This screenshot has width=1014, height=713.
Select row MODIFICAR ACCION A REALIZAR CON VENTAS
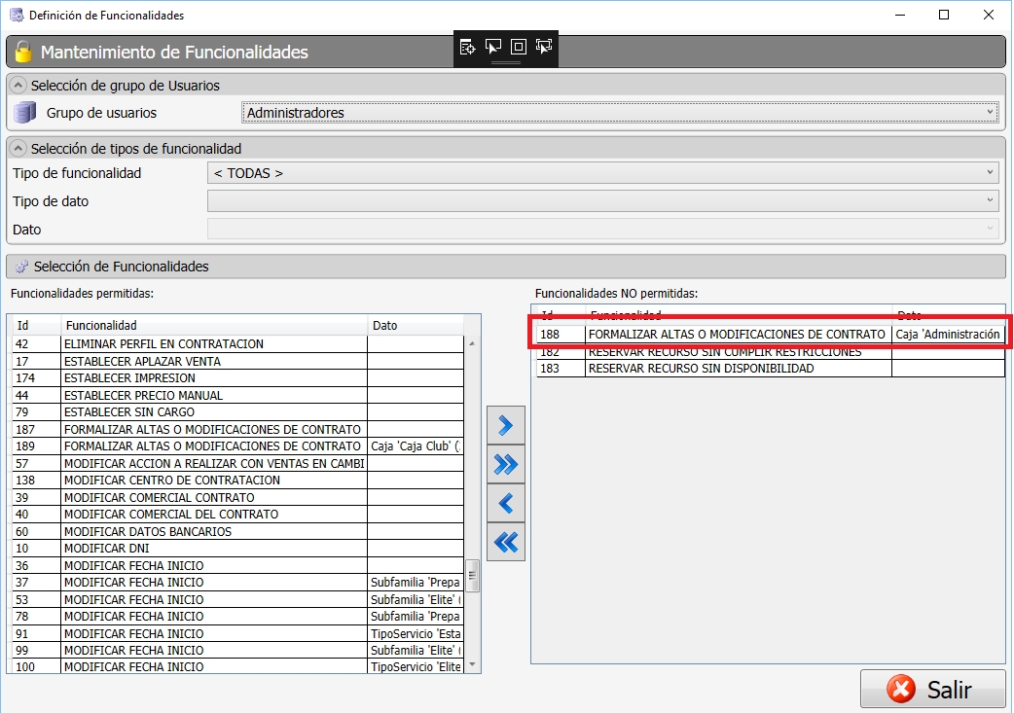[238, 463]
